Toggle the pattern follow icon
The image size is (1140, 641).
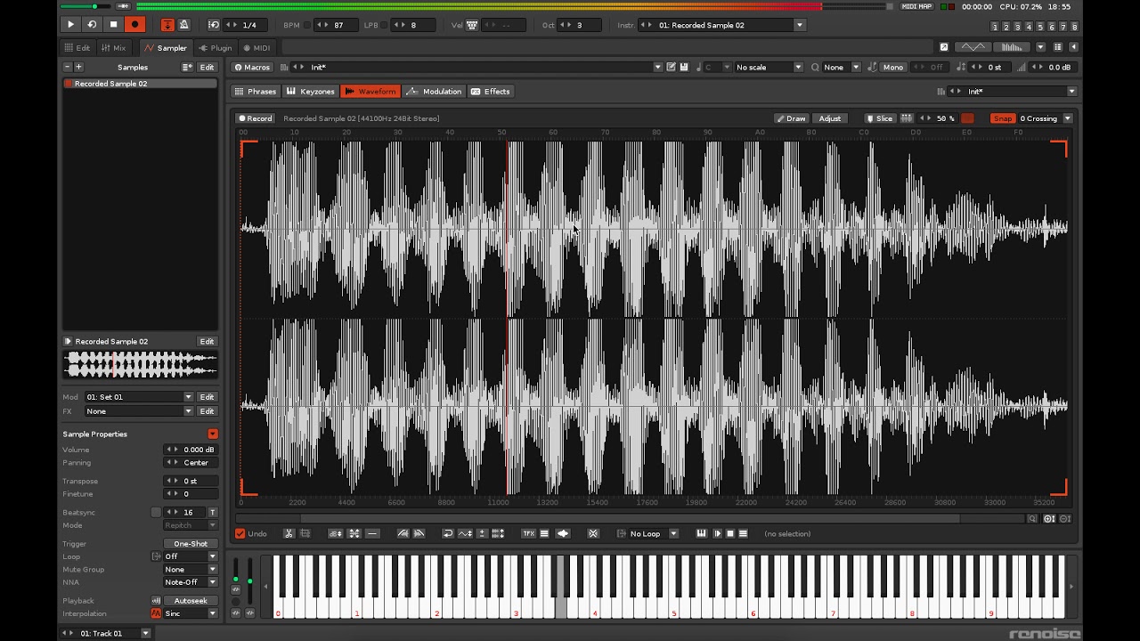(167, 25)
